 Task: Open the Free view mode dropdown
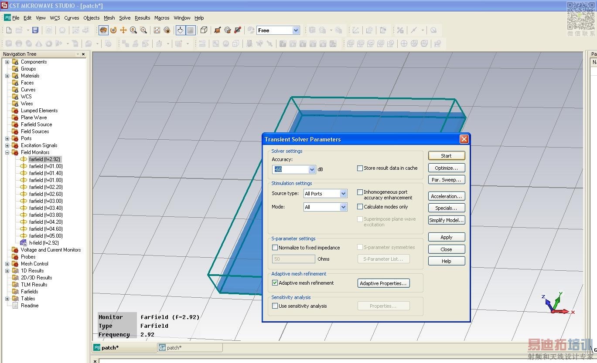point(296,30)
